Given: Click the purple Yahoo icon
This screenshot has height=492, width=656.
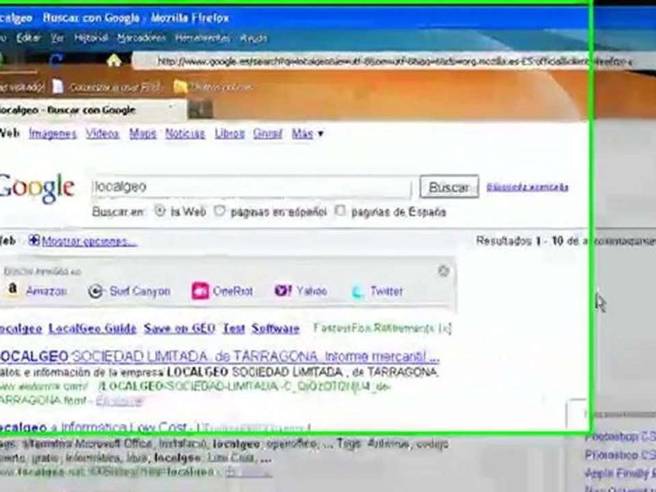Looking at the screenshot, I should pos(283,290).
